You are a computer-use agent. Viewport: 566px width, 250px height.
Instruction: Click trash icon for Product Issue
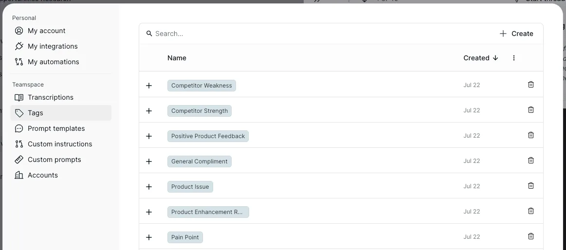pos(530,185)
